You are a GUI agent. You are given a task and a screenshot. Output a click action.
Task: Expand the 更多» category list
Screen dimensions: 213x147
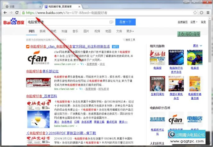[x=130, y=31]
